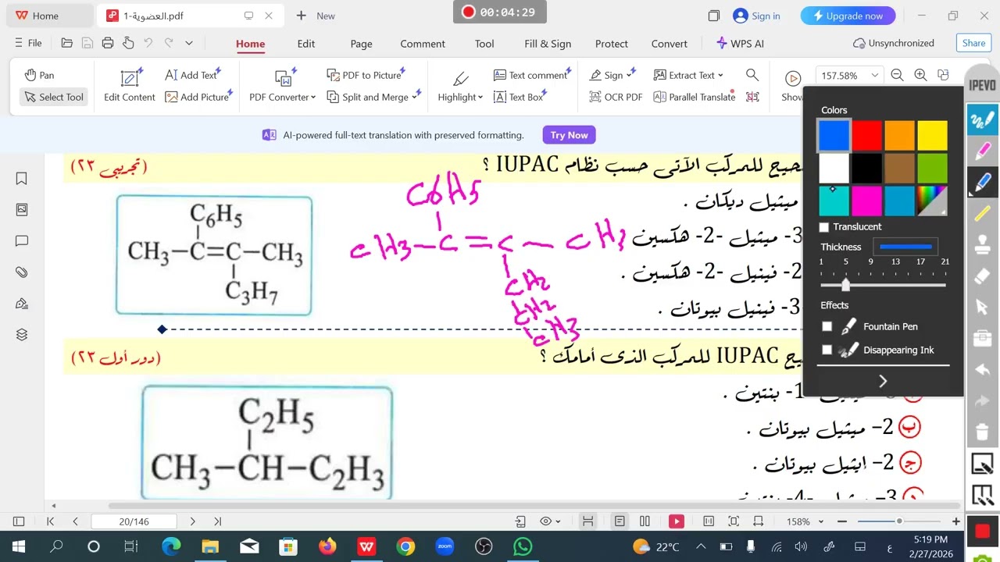The image size is (1000, 562).
Task: Toggle the Select Tool mode
Action: pyautogui.click(x=54, y=97)
